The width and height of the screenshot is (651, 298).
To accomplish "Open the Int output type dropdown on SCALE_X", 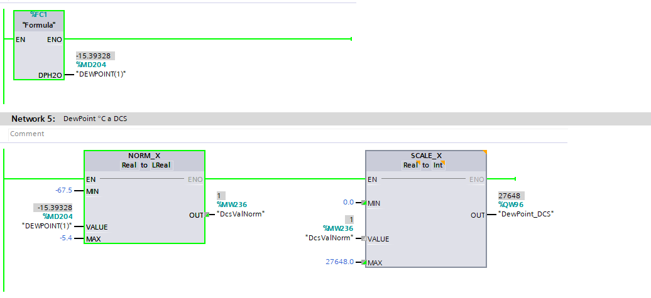I will pos(439,165).
